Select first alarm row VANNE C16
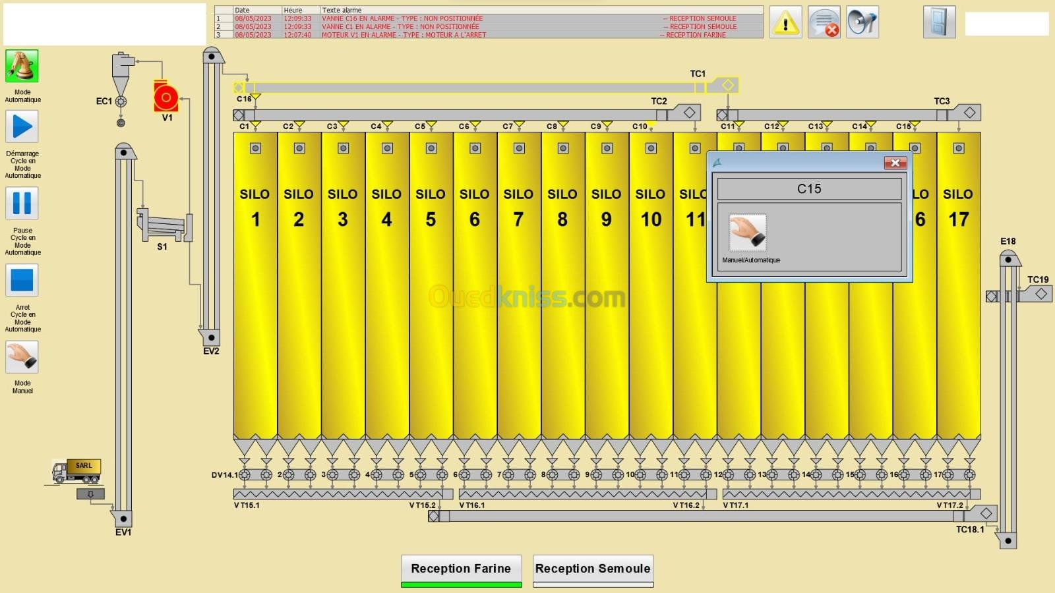The width and height of the screenshot is (1055, 593). coord(489,18)
